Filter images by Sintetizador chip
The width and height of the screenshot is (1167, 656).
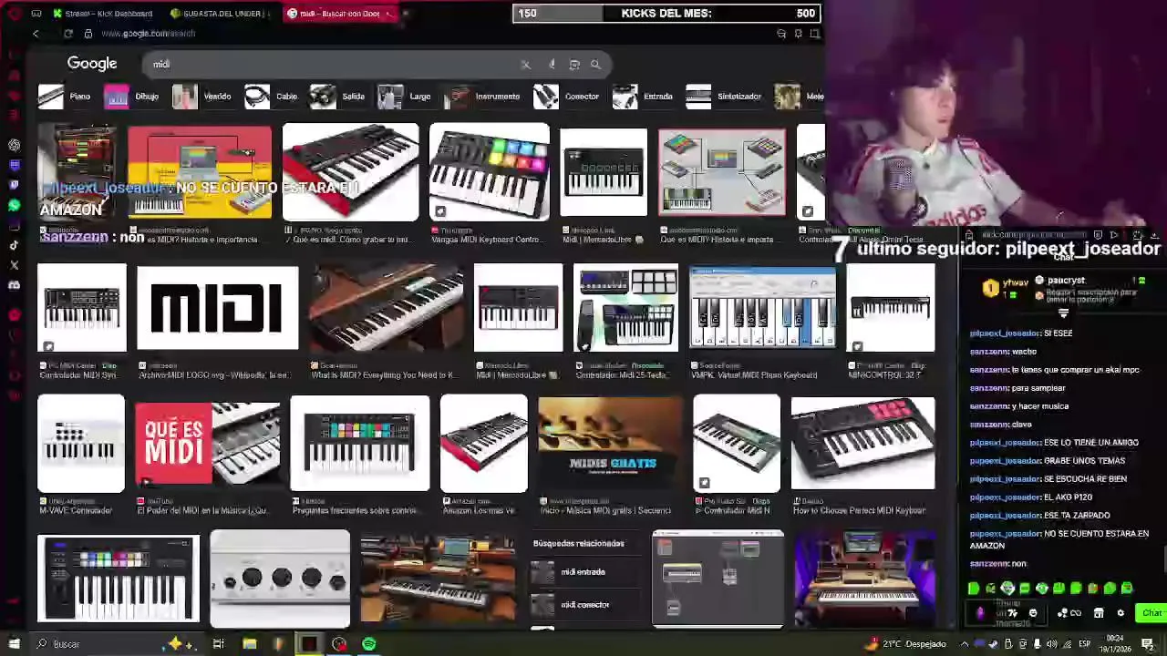[724, 97]
